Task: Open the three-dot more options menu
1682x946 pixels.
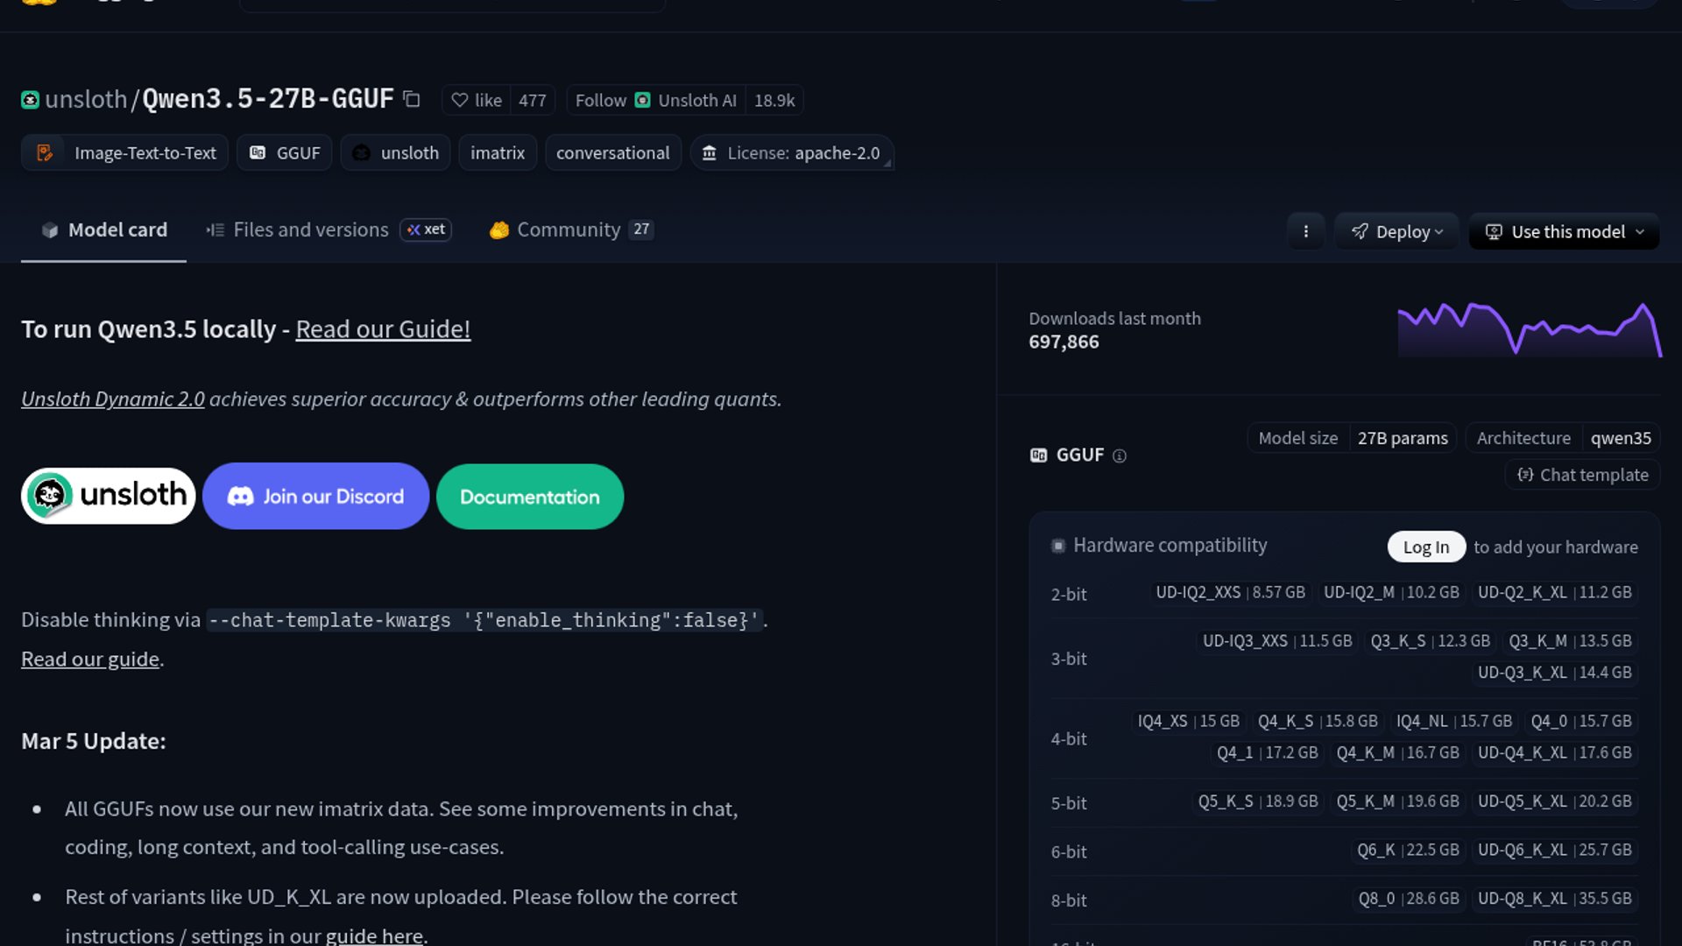Action: (1305, 231)
